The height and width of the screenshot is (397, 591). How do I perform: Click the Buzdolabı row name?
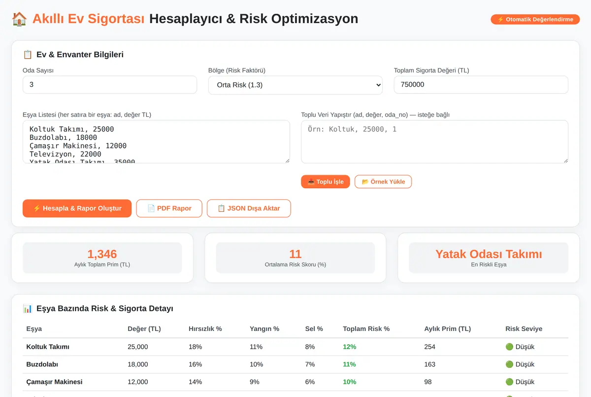click(x=42, y=364)
